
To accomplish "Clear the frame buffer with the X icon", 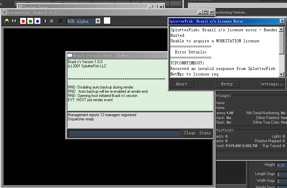I will pyautogui.click(x=61, y=21).
